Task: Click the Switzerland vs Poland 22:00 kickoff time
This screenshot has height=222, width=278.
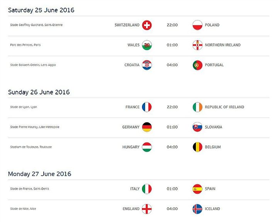Action: [172, 25]
